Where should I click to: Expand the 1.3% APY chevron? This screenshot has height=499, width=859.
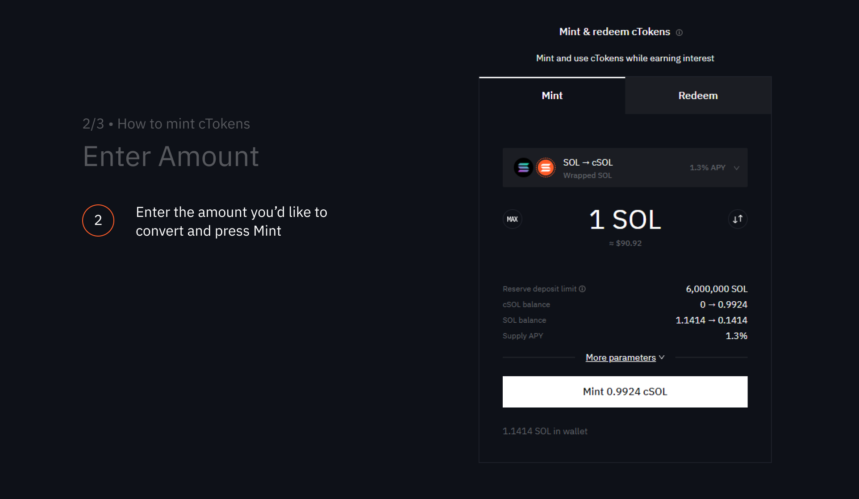(736, 168)
